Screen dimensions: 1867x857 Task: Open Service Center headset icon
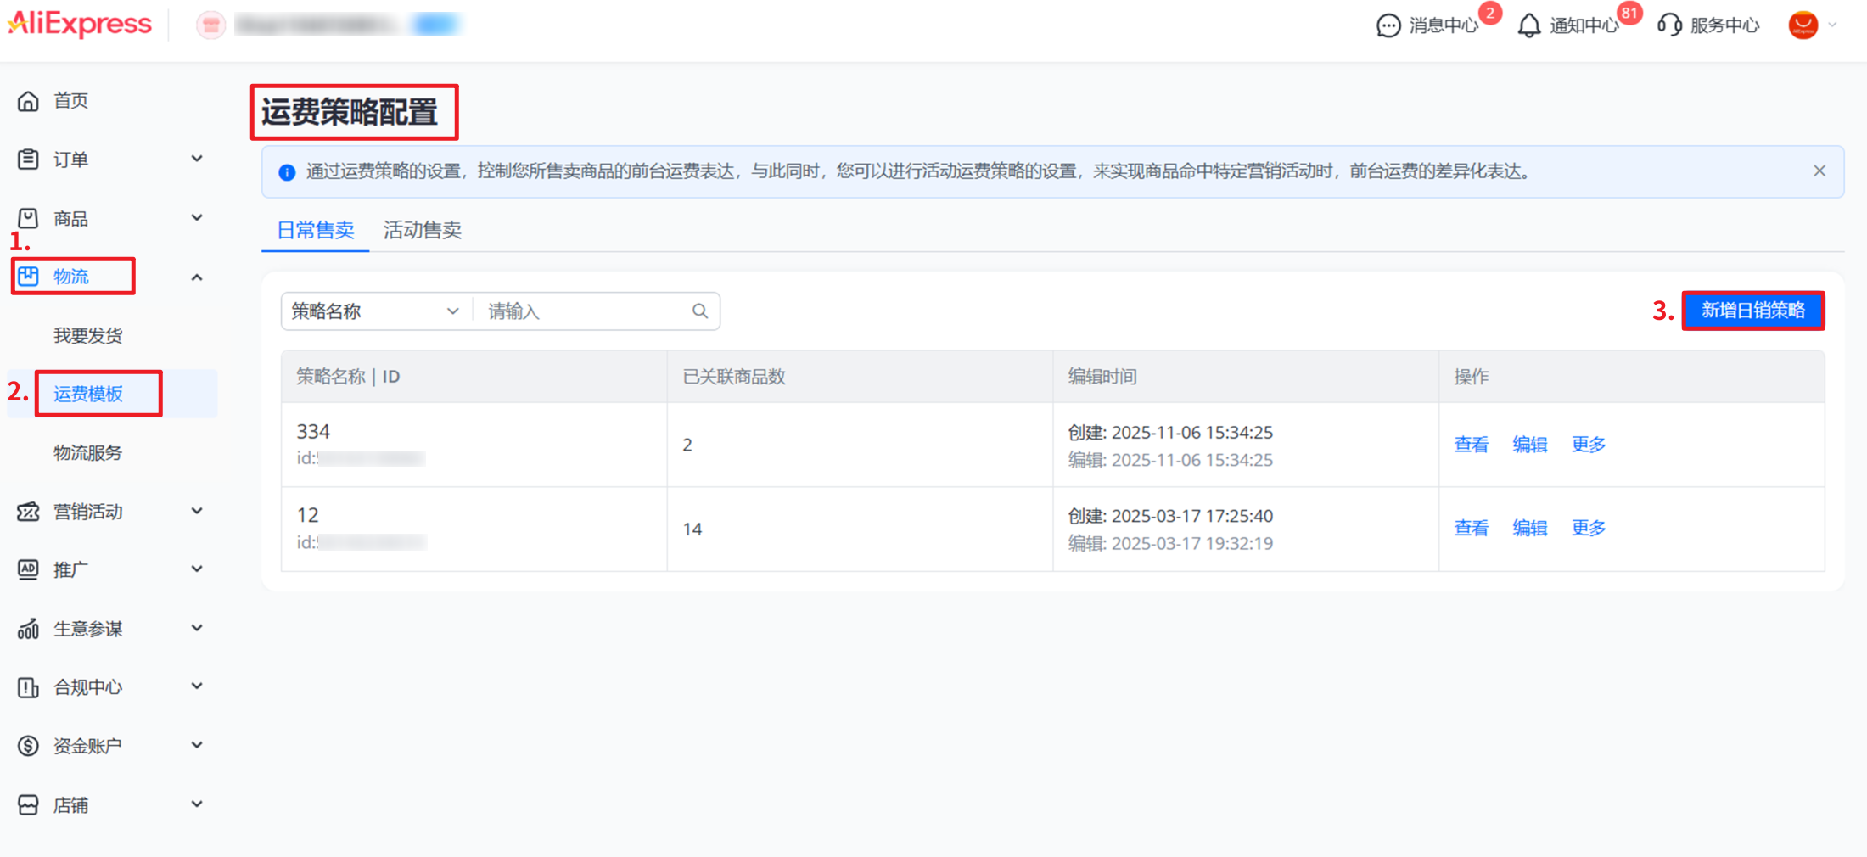(x=1669, y=25)
